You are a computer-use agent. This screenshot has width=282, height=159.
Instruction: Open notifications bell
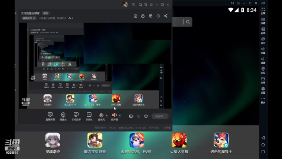(x=158, y=16)
